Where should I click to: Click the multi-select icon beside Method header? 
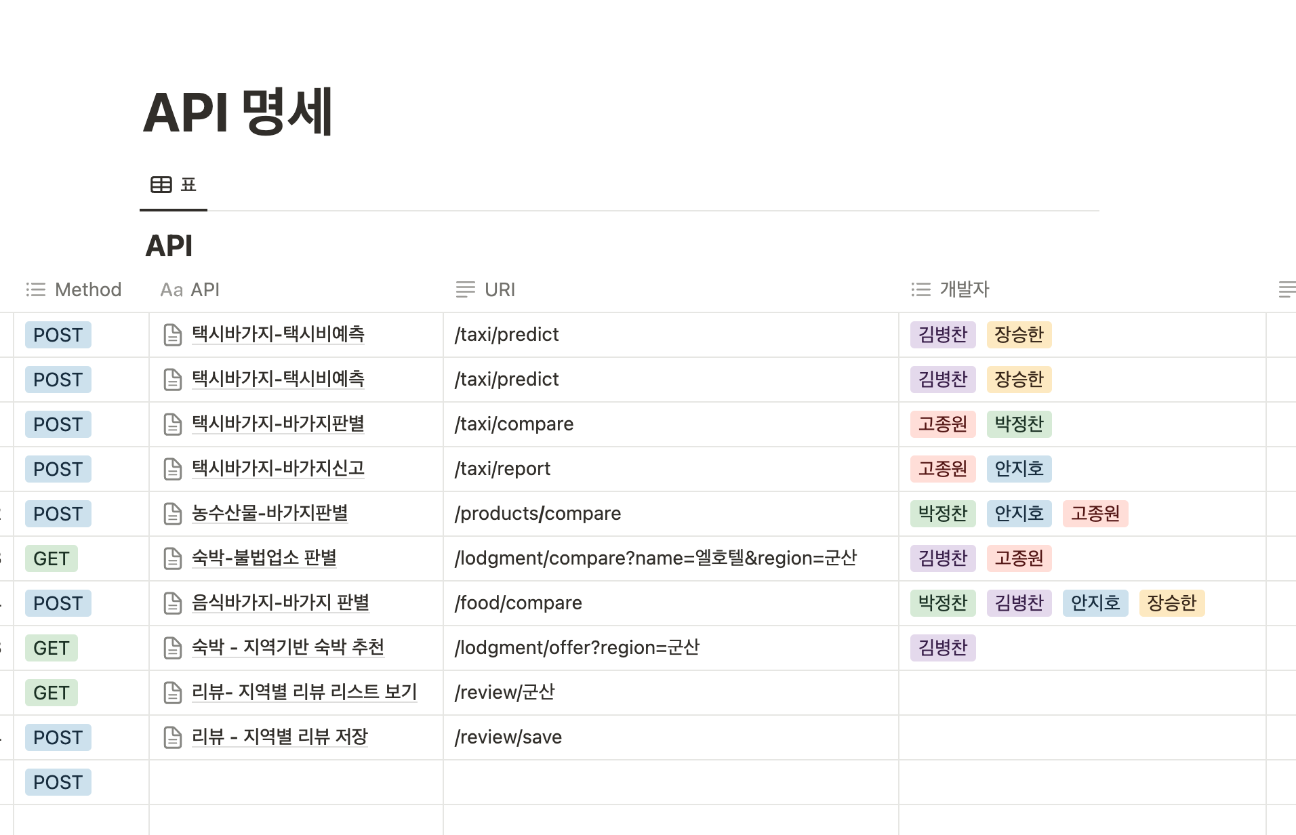point(36,289)
